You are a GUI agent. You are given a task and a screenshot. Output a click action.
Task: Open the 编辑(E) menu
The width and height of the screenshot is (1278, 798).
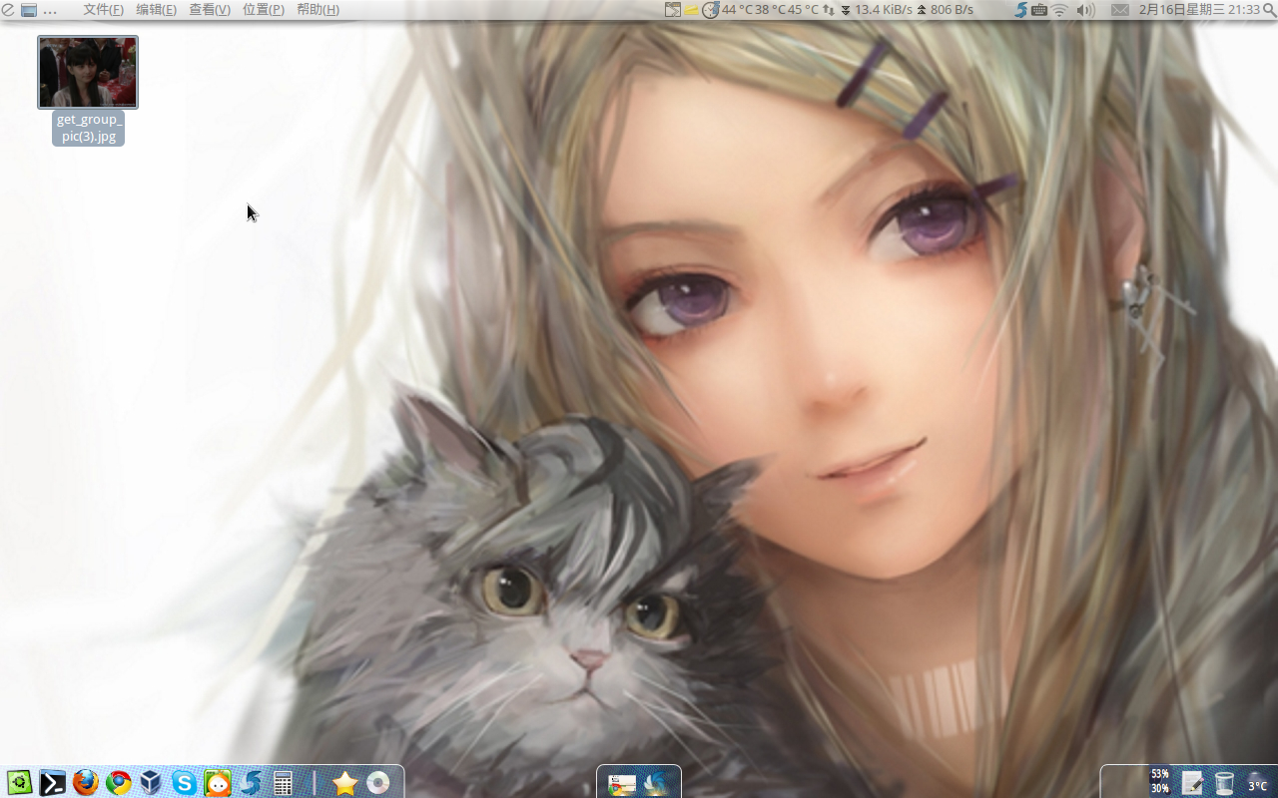pos(156,10)
